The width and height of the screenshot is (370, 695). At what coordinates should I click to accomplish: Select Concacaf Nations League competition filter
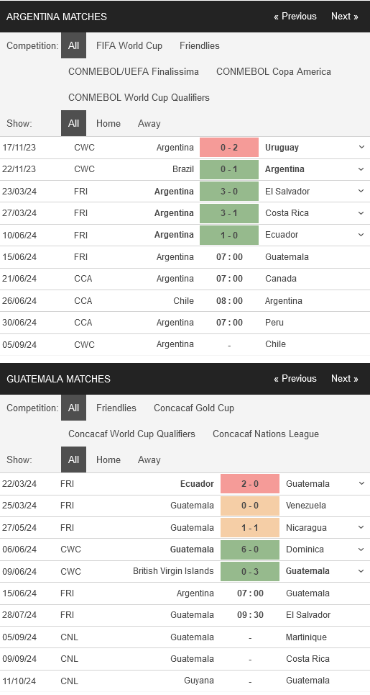(266, 434)
